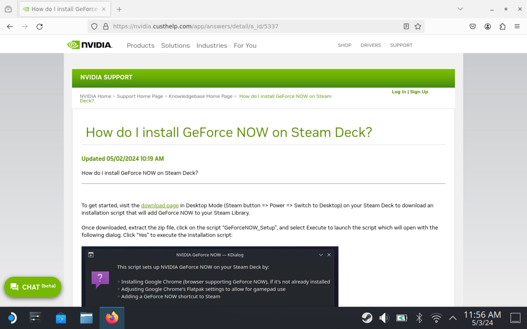Open Firefox account menu
This screenshot has height=329, width=527.
[x=487, y=26]
